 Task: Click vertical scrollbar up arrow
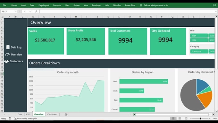[216, 17]
